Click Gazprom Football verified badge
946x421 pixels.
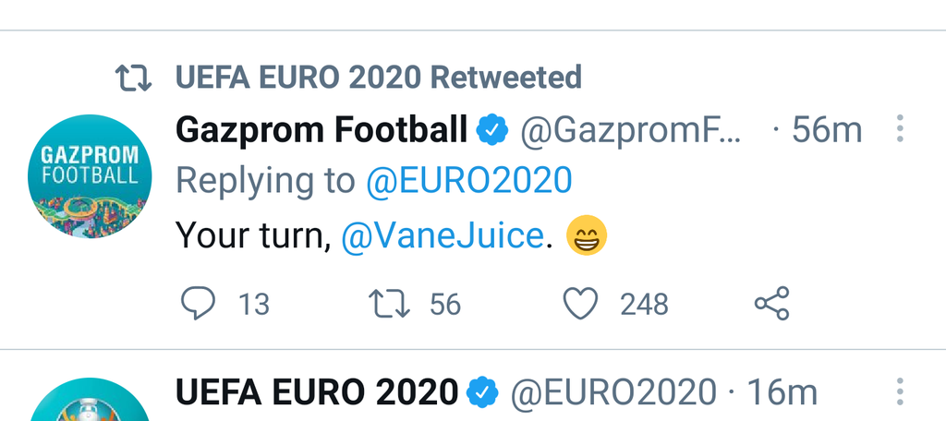[x=492, y=131]
